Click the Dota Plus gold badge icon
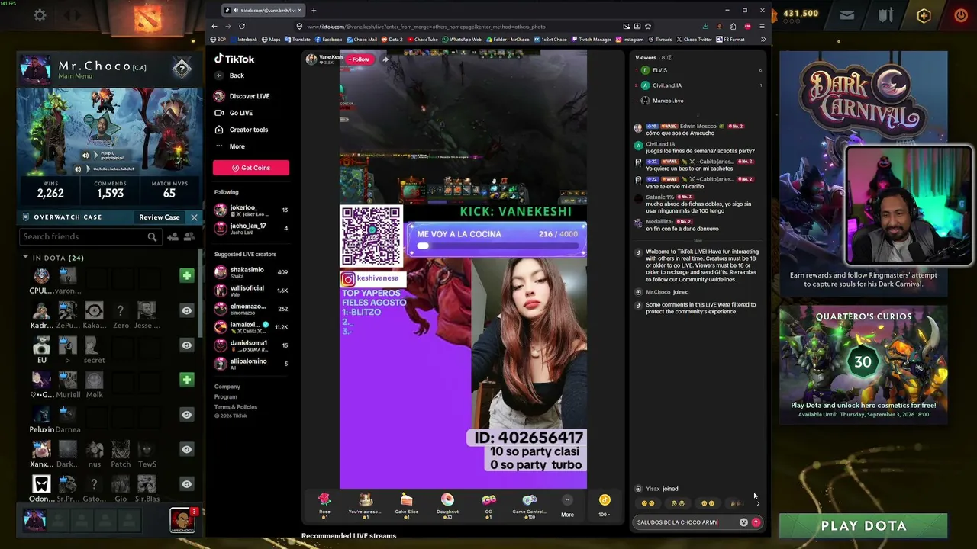The image size is (977, 549). 924,14
